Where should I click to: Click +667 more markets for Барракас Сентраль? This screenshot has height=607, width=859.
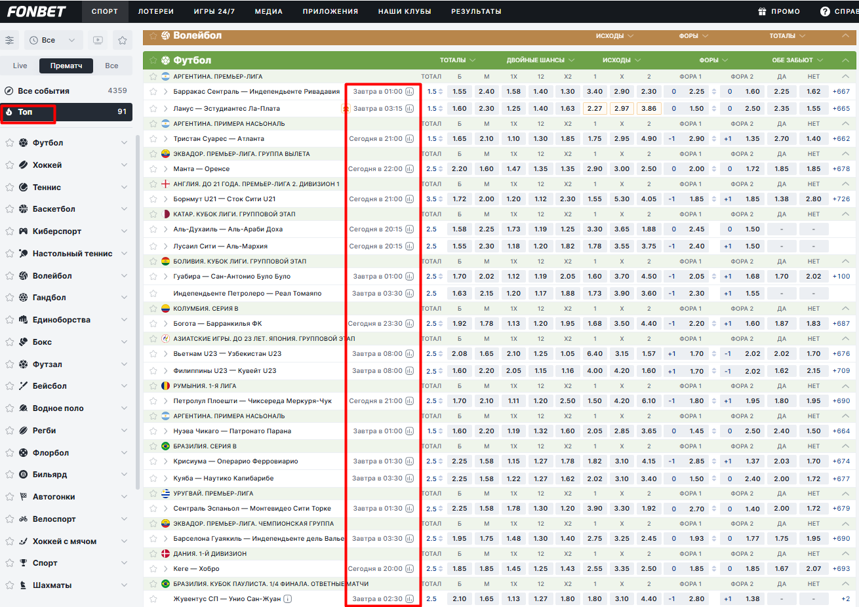pyautogui.click(x=841, y=92)
